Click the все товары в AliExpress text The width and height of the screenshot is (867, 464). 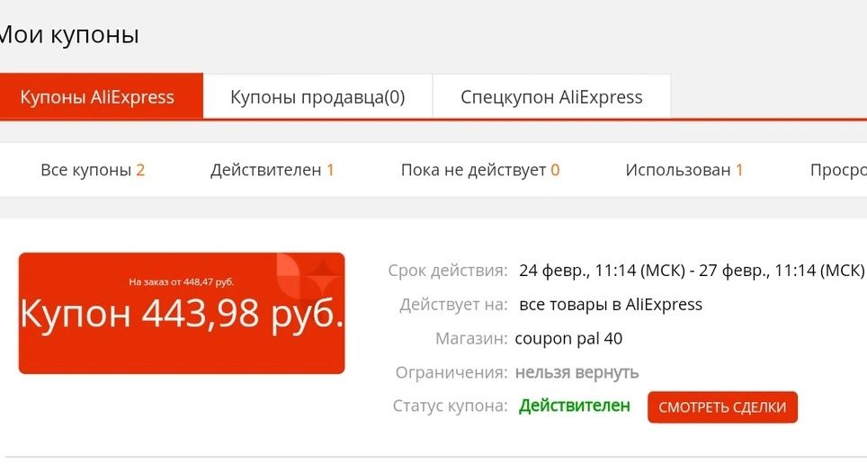click(611, 304)
